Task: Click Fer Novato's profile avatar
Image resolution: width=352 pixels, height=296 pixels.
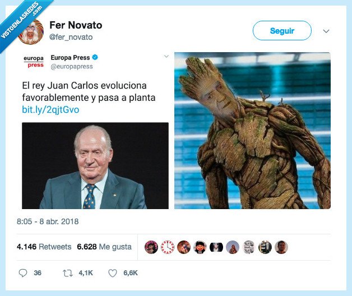Action: [x=31, y=32]
